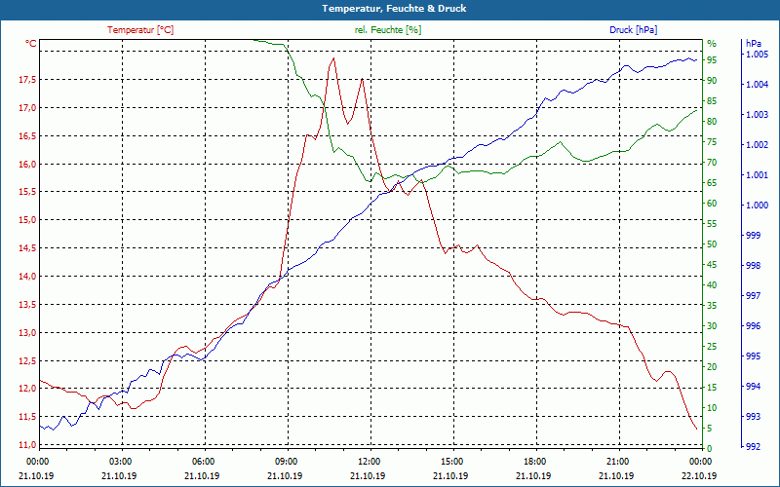Click the 35 humidity axis value

712,306
